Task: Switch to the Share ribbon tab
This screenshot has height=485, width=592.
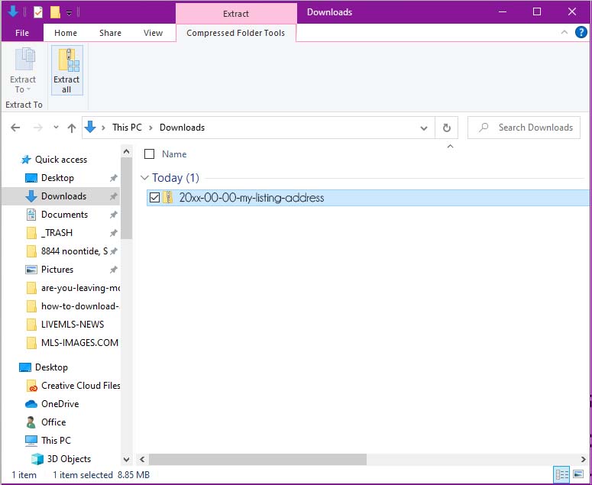Action: (110, 33)
